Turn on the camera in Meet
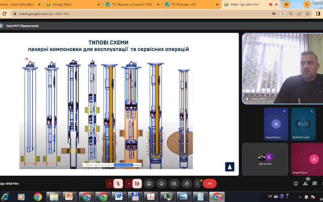Screen dimensions: 323x202 (x=137, y=183)
